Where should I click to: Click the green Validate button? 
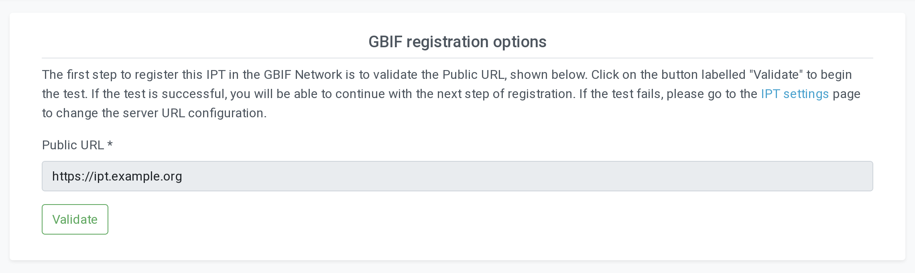(75, 219)
